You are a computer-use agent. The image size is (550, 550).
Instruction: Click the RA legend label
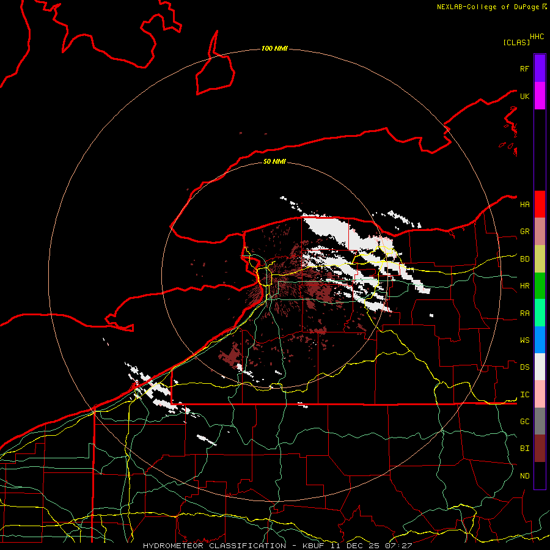[524, 313]
